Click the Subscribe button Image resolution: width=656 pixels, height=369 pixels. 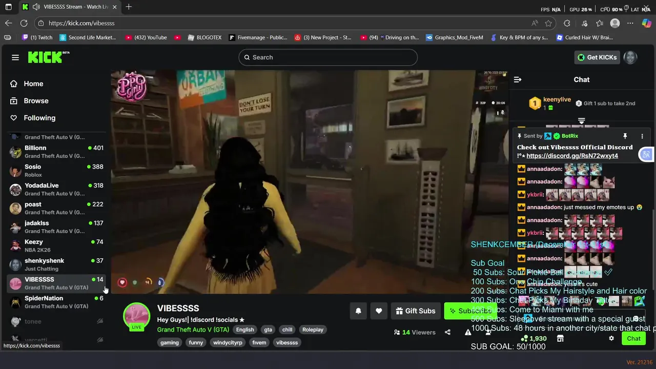(470, 311)
